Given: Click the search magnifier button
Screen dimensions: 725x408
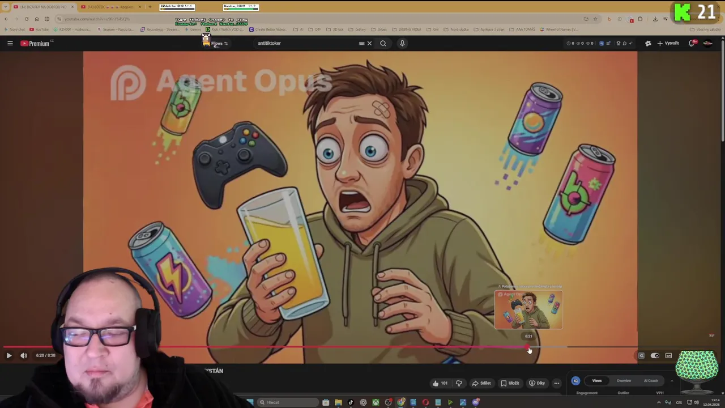Looking at the screenshot, I should [383, 43].
